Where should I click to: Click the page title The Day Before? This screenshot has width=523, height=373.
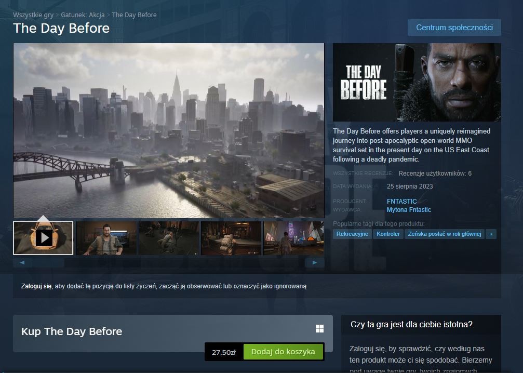(x=61, y=28)
